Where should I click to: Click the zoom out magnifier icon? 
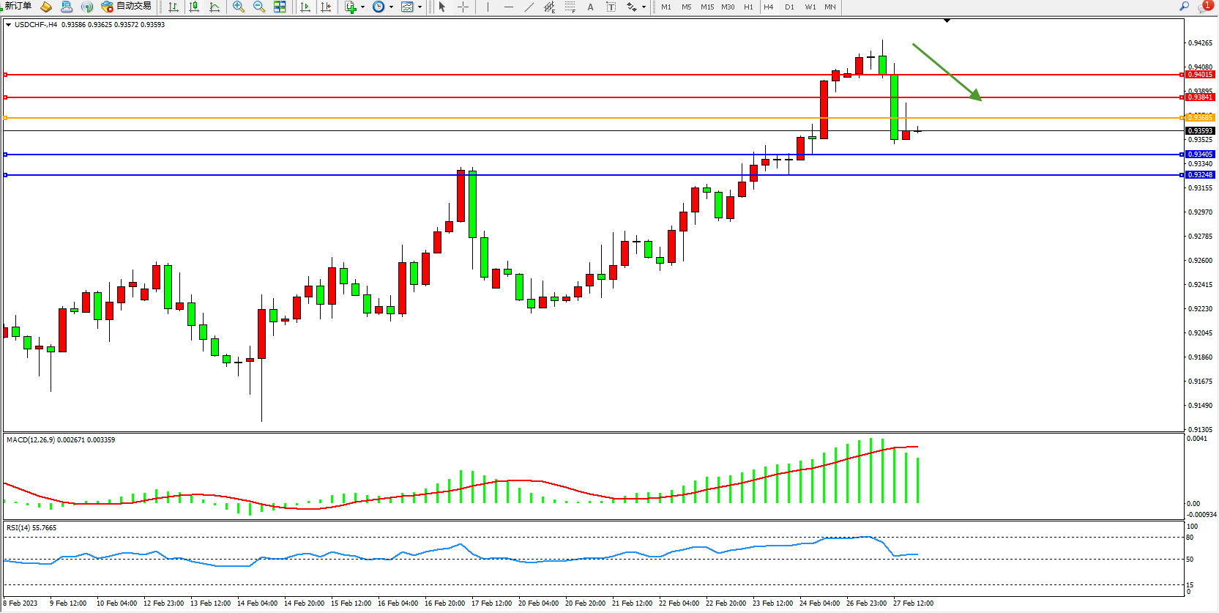pos(259,7)
